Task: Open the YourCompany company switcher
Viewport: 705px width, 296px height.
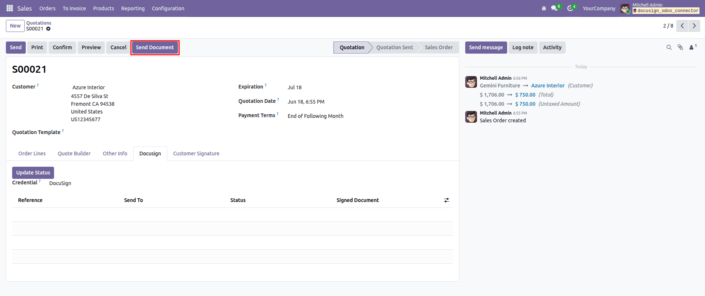Action: coord(599,8)
